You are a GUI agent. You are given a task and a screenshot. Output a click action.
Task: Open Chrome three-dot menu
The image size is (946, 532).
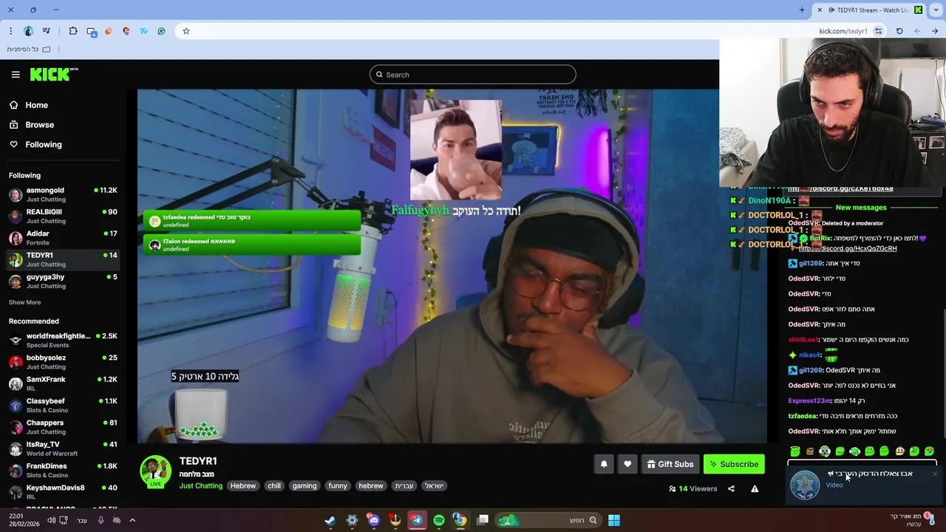click(x=10, y=31)
